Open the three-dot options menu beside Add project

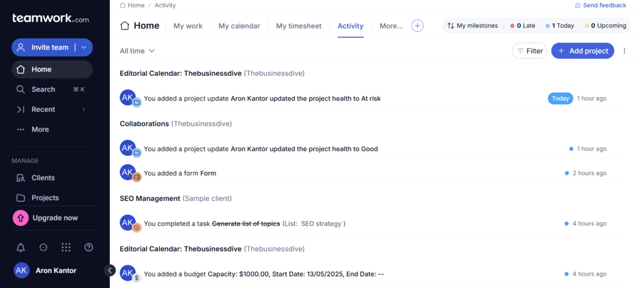click(x=624, y=51)
